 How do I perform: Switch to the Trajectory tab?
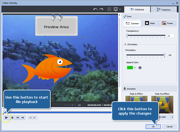164,10
